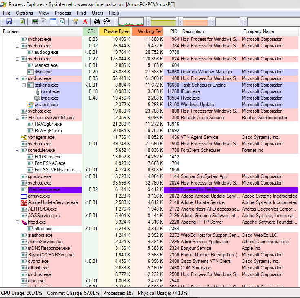This screenshot has height=298, width=300.
Task: Sort by the Private Bytes column header
Action: click(115, 31)
